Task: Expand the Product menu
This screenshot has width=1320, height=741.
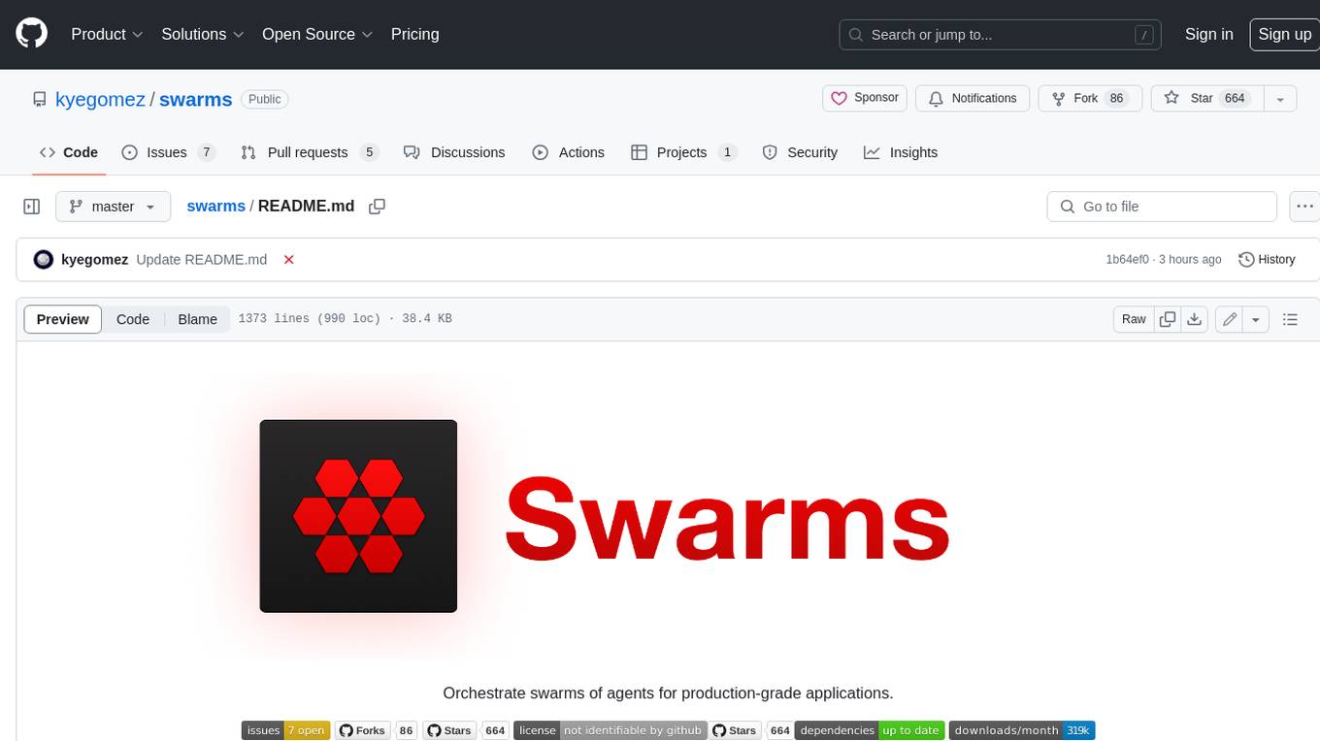Action: (x=107, y=34)
